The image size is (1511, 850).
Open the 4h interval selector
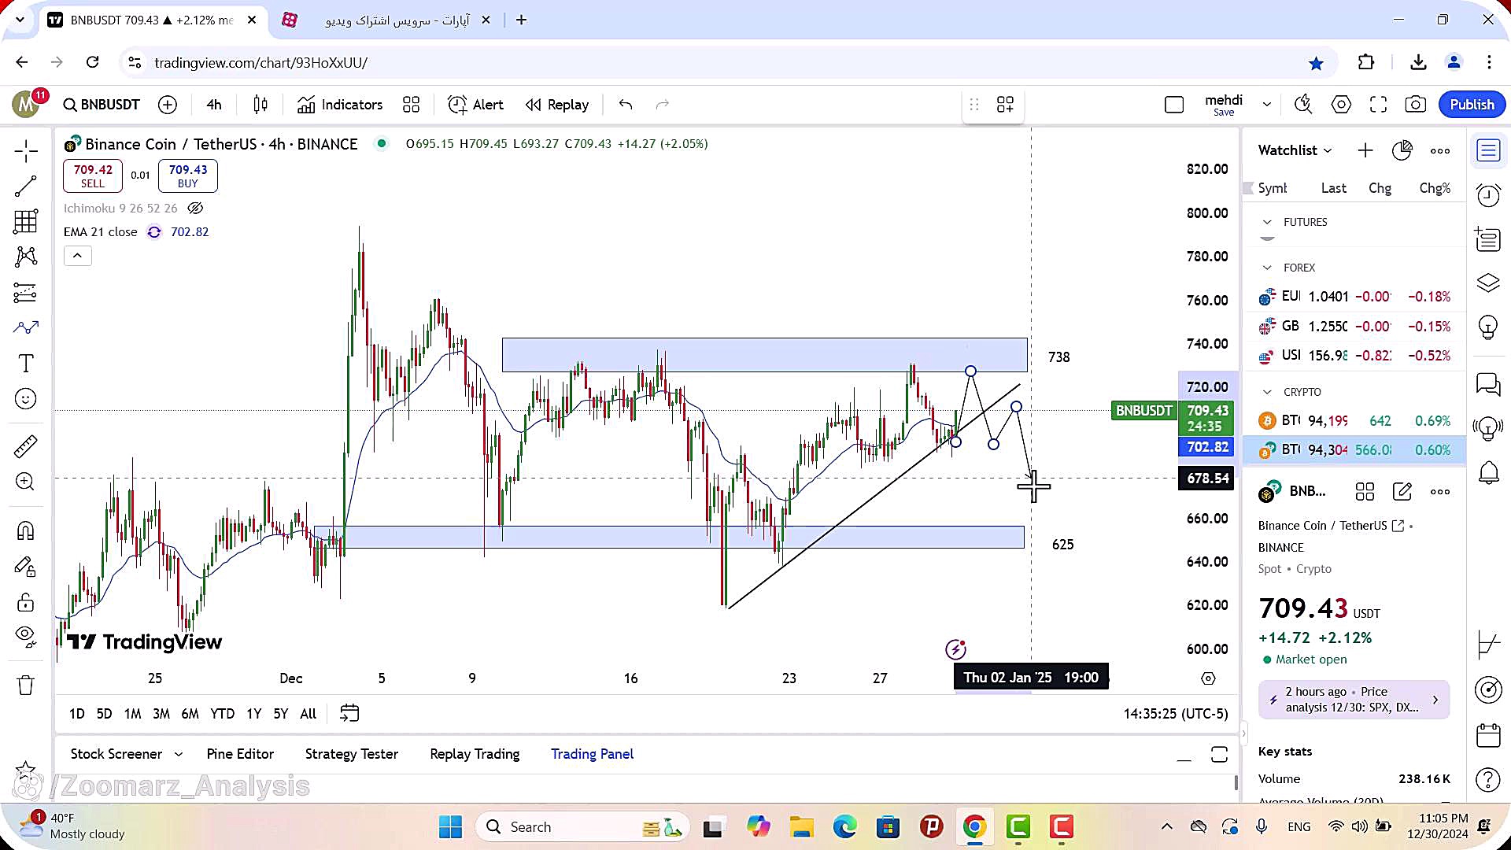click(x=214, y=105)
